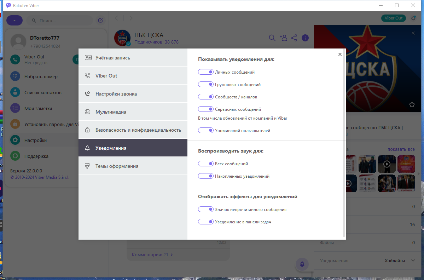Click the forward navigation arrow

point(131,18)
